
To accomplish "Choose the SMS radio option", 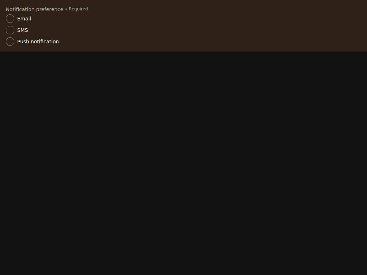I will pyautogui.click(x=10, y=30).
